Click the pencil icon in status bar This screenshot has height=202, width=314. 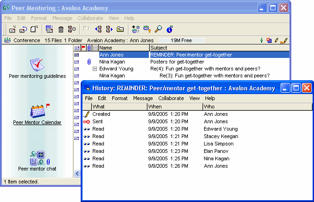click(x=277, y=40)
